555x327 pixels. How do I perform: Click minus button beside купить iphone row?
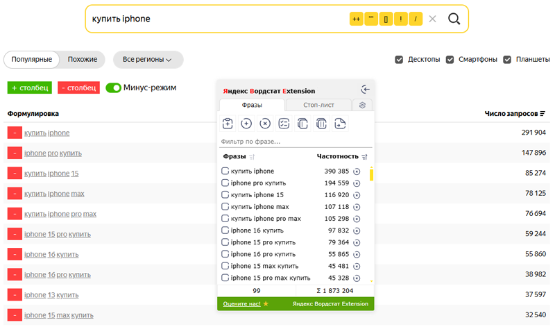click(15, 133)
